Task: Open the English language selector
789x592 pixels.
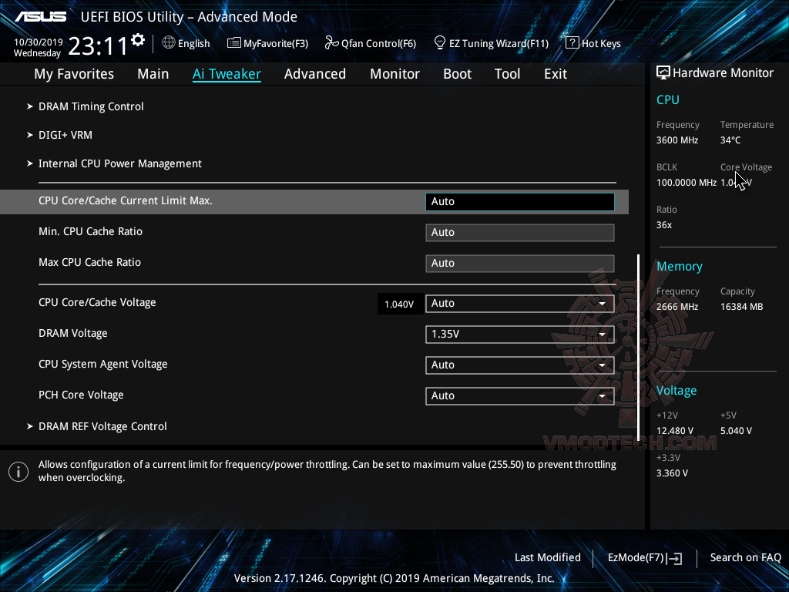Action: (186, 43)
